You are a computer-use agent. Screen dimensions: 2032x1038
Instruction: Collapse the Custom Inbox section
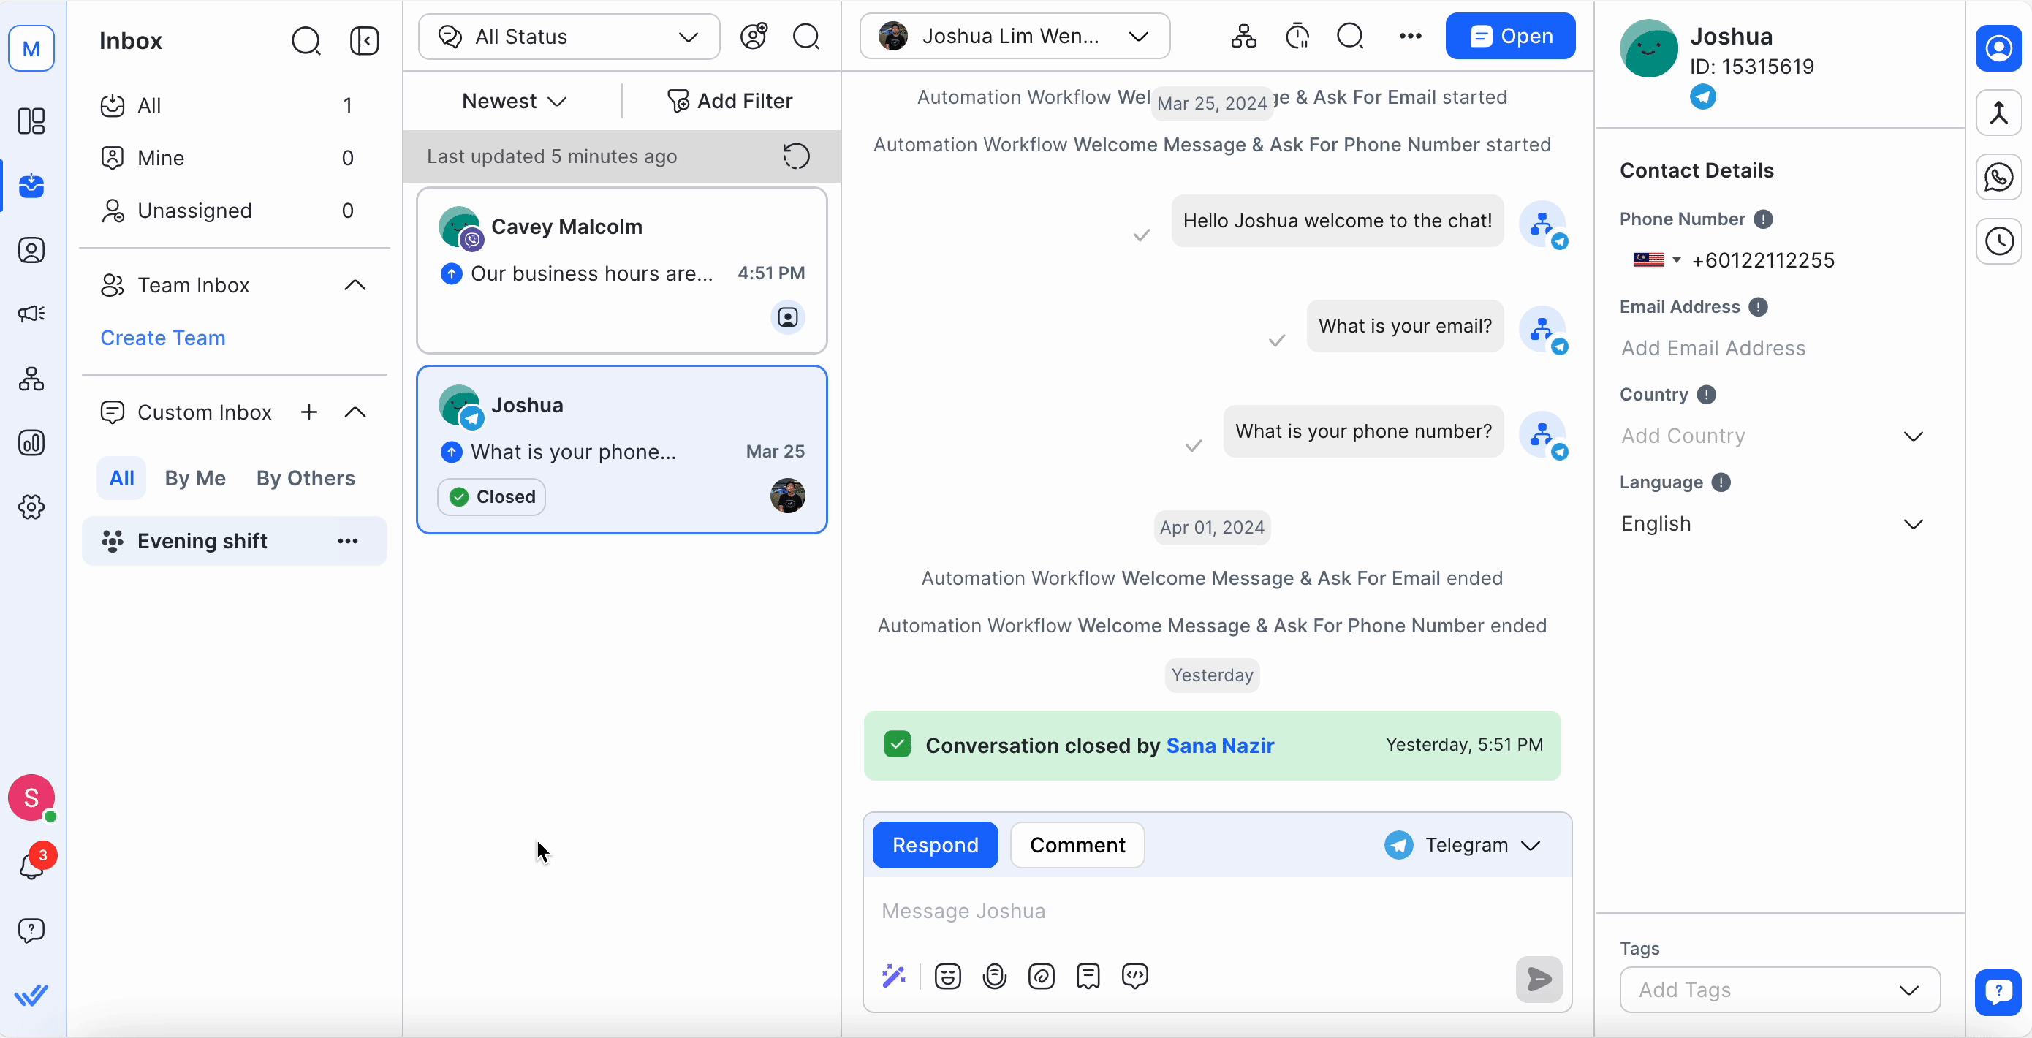(356, 412)
